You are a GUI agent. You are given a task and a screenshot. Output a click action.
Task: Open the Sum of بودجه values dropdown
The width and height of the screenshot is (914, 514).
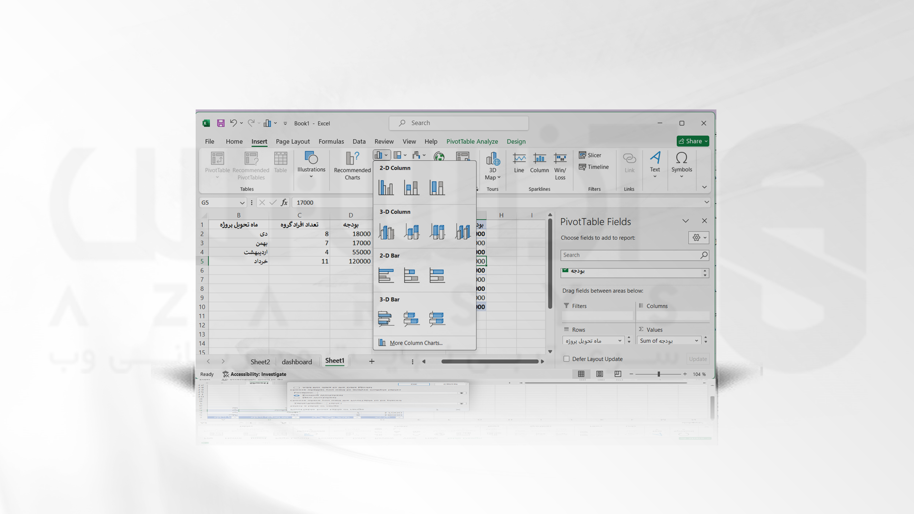[x=696, y=340]
